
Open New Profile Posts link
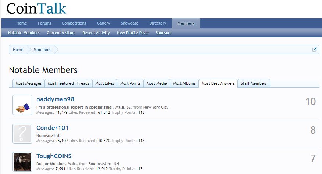133,33
